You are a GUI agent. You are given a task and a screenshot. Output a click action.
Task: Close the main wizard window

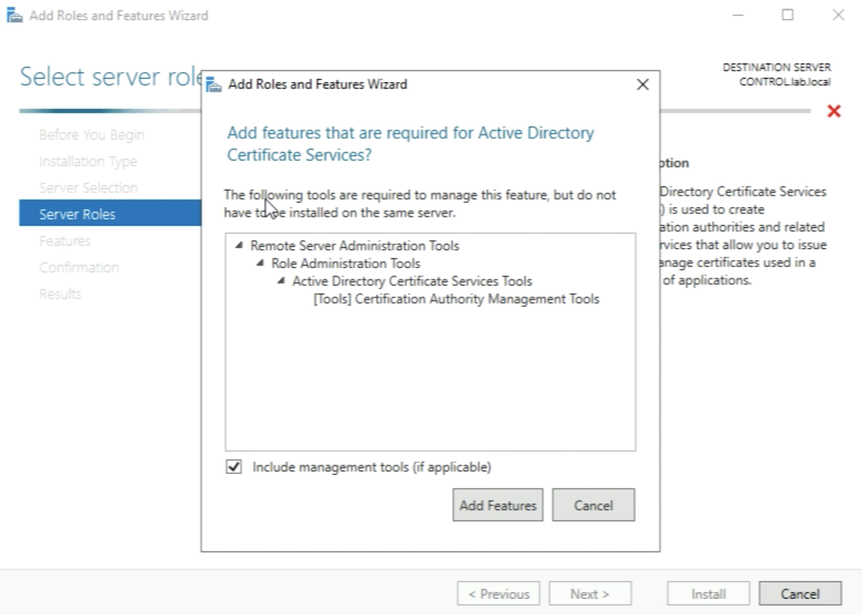[838, 15]
